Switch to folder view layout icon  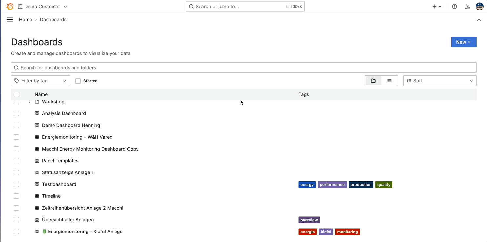pyautogui.click(x=373, y=80)
